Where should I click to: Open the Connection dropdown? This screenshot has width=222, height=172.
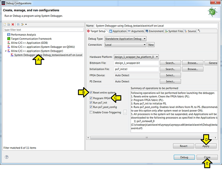tap(125, 45)
